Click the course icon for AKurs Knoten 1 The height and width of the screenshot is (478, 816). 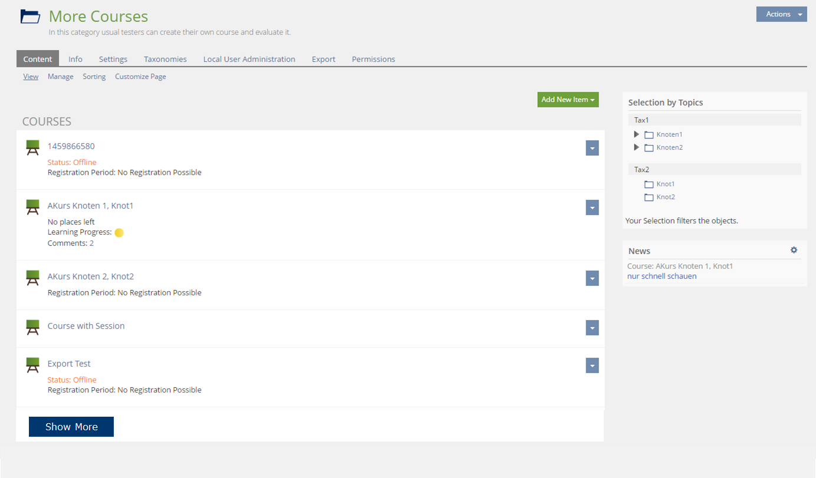coord(33,207)
